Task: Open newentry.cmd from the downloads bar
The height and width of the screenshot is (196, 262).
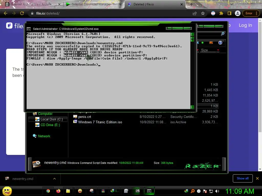Action: click(23, 179)
